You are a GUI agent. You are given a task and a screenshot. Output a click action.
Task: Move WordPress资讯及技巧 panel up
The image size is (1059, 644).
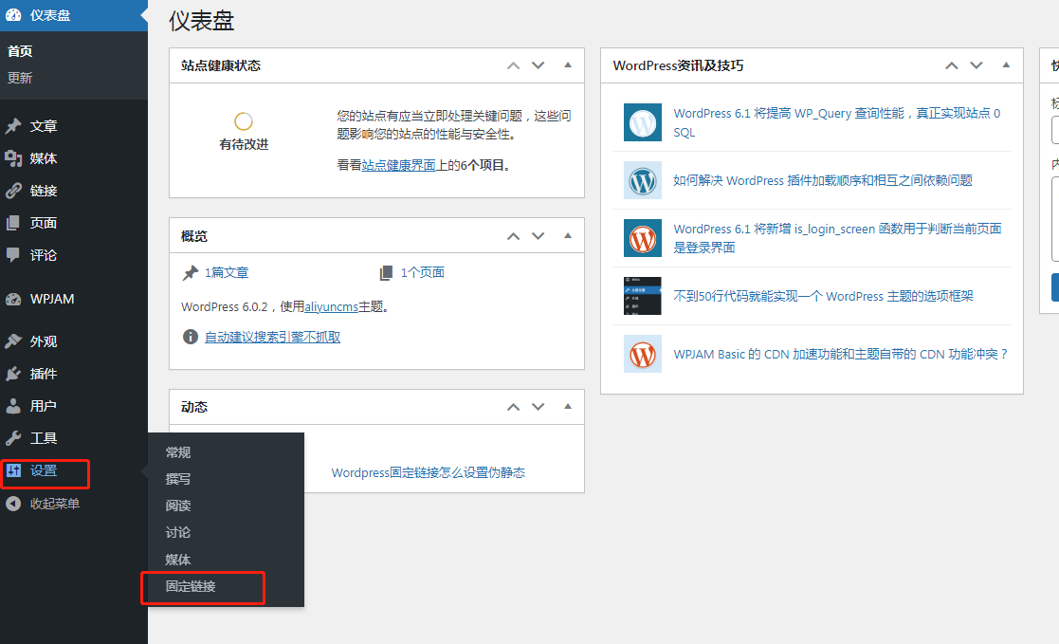tap(952, 65)
